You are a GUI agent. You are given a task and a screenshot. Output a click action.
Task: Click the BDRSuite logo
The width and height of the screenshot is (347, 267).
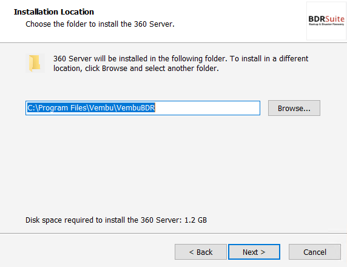[326, 21]
